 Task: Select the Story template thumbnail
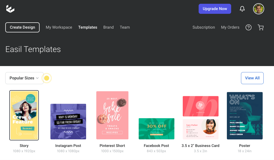[24, 115]
